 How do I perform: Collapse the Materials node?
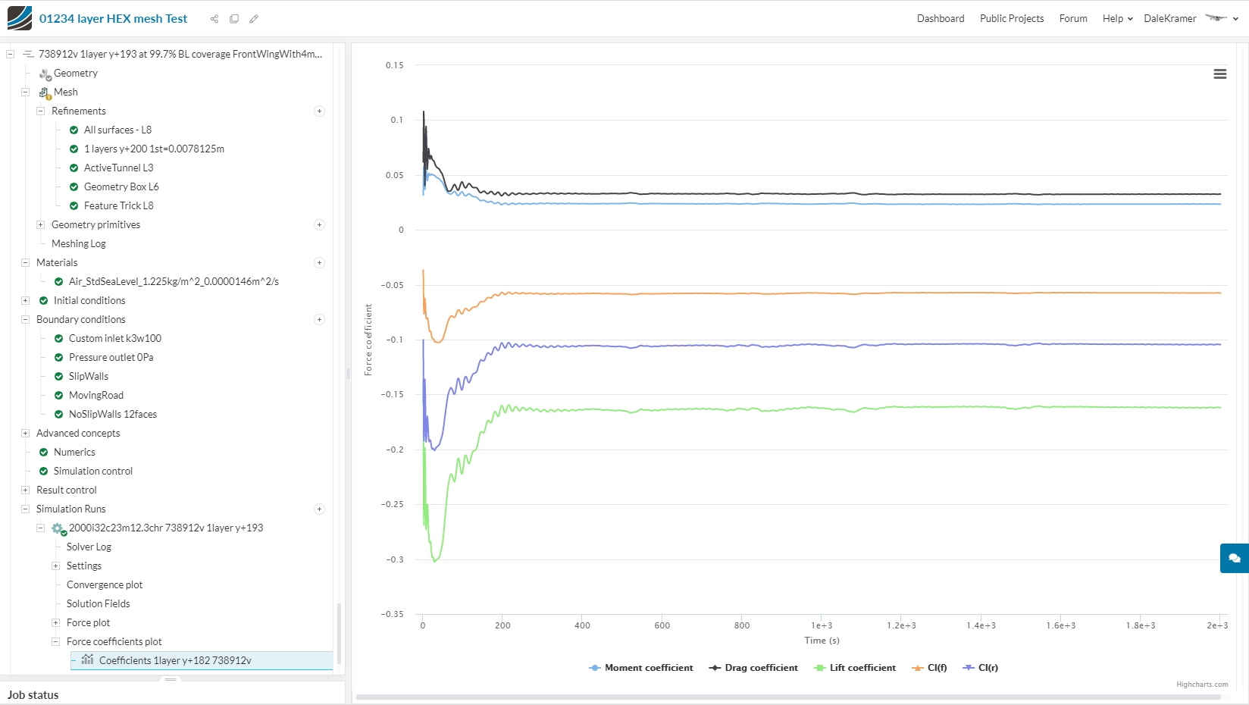[x=25, y=263]
